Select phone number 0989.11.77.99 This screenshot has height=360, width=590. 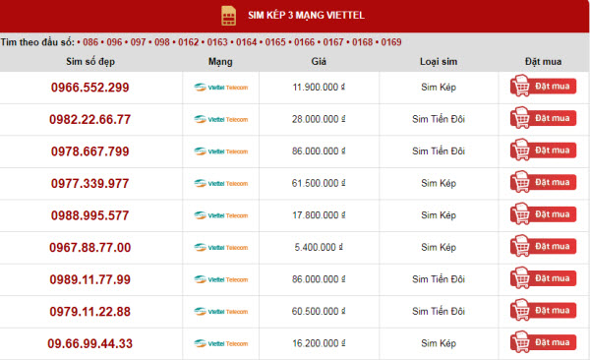pyautogui.click(x=90, y=279)
